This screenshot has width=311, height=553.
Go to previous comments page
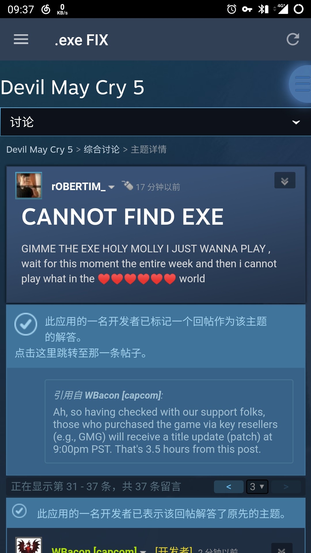[229, 487]
